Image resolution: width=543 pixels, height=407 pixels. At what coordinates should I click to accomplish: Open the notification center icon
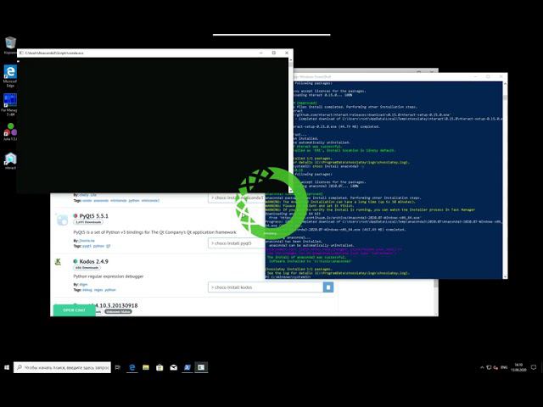tap(534, 367)
